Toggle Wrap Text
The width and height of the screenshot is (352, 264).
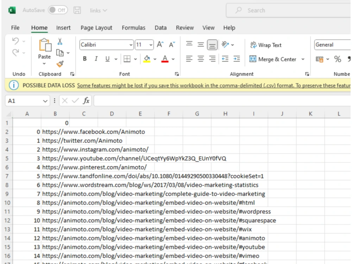(266, 45)
